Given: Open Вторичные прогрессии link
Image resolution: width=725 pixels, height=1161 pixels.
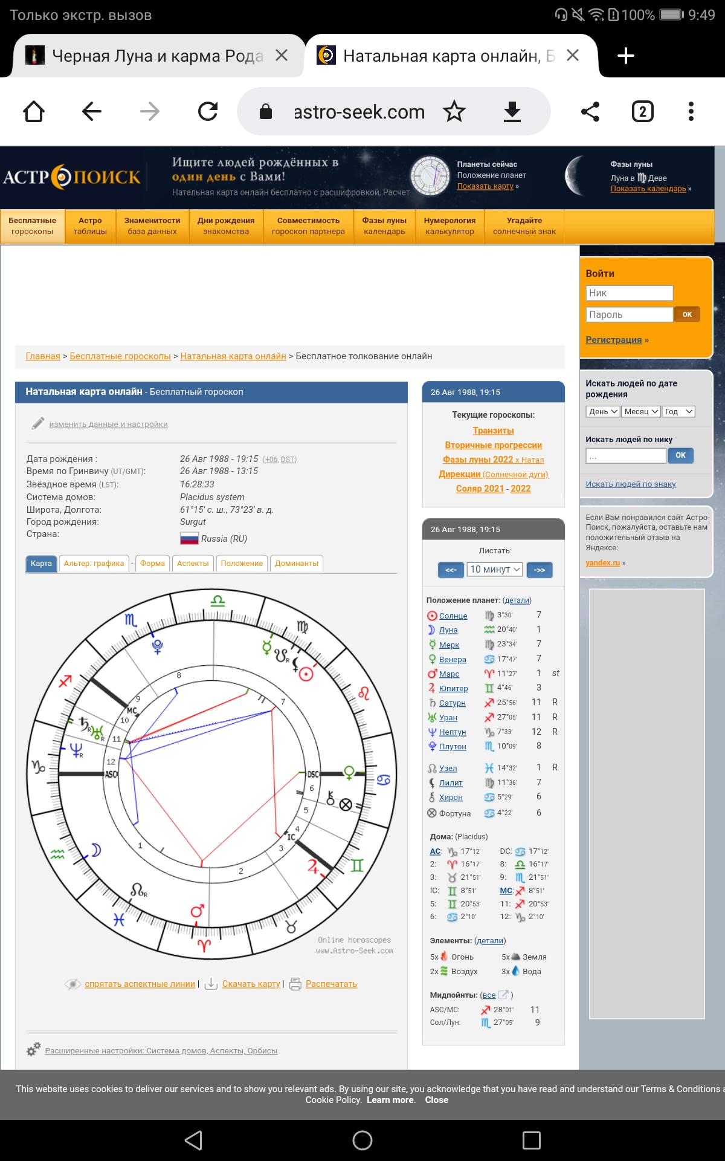Looking at the screenshot, I should [x=494, y=445].
